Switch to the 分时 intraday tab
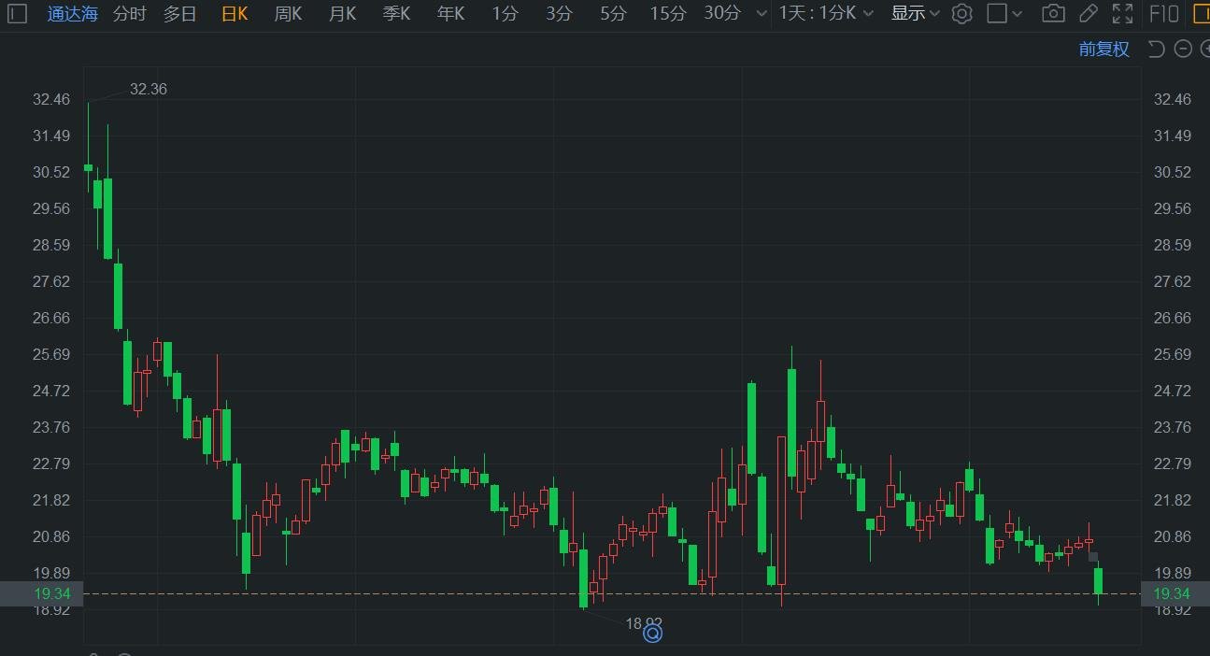This screenshot has width=1210, height=656. 129,13
